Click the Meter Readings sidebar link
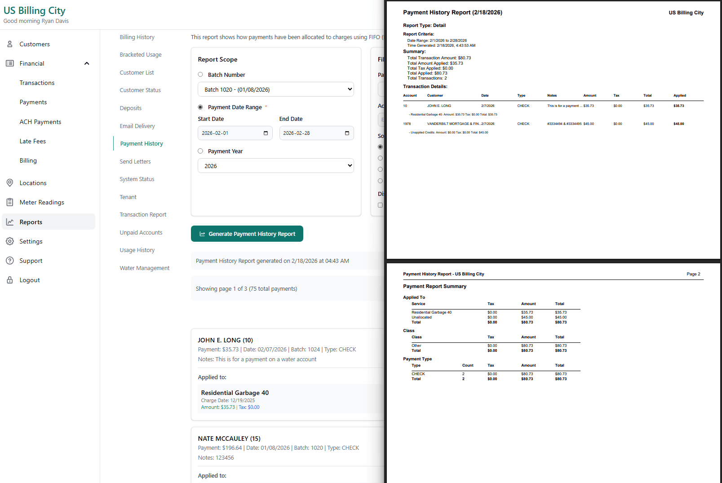The height and width of the screenshot is (483, 722). (42, 202)
